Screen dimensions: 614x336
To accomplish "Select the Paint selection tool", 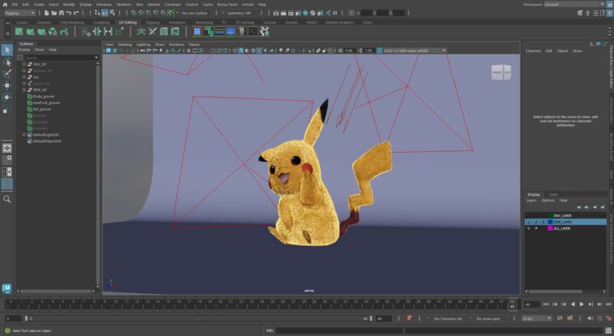I will (7, 74).
